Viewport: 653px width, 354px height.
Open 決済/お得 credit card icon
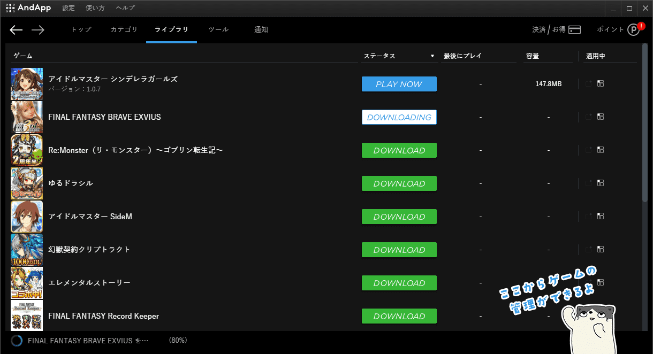575,30
